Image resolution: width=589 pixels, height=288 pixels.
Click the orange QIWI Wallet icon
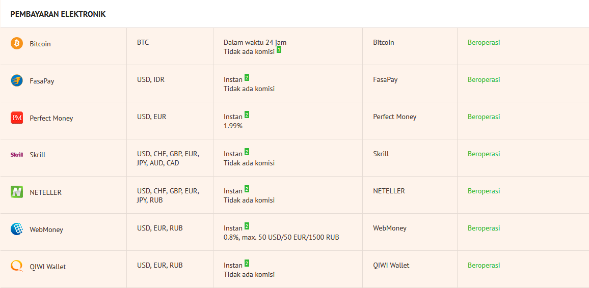pos(17,266)
